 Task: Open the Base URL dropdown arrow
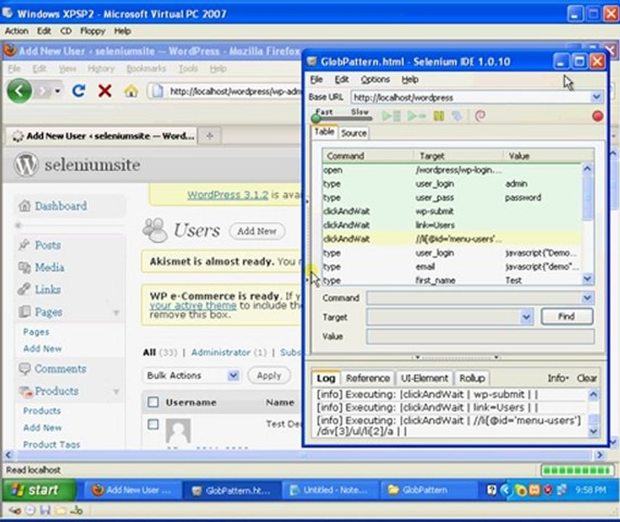coord(597,97)
